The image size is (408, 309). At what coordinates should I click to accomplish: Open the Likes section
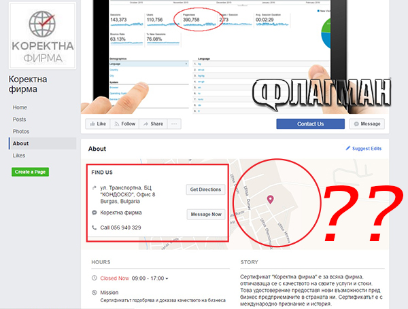pos(19,156)
